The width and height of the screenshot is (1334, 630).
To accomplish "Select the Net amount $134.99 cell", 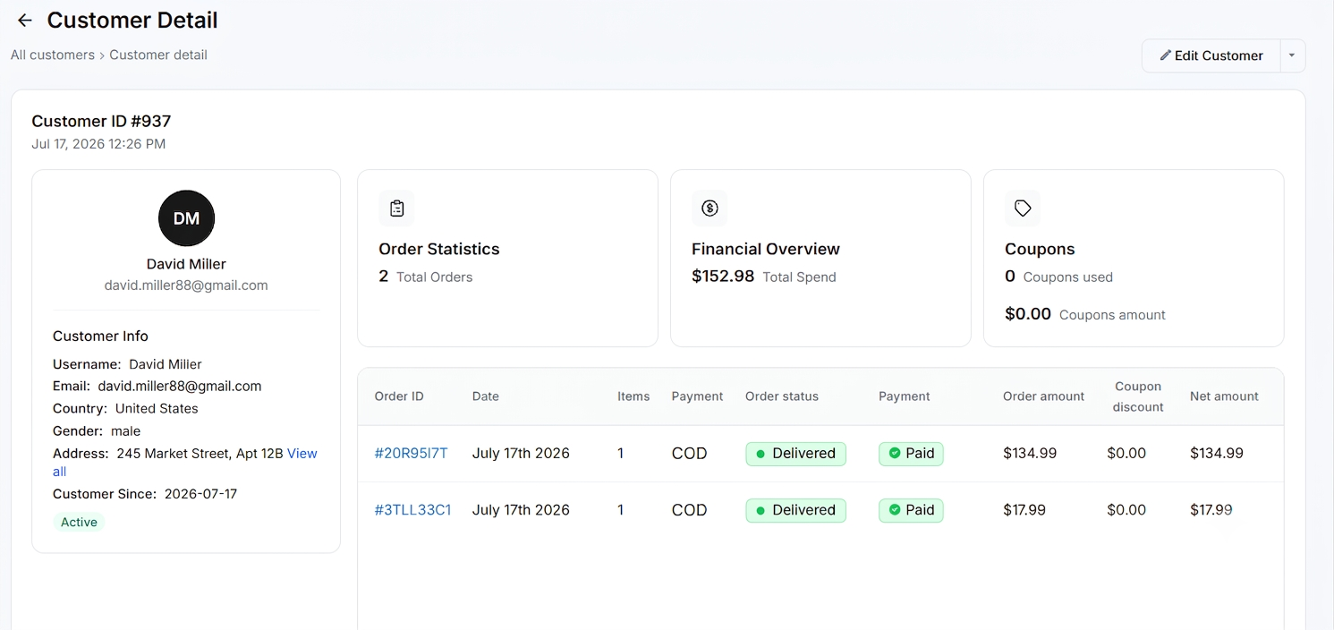I will [x=1217, y=453].
